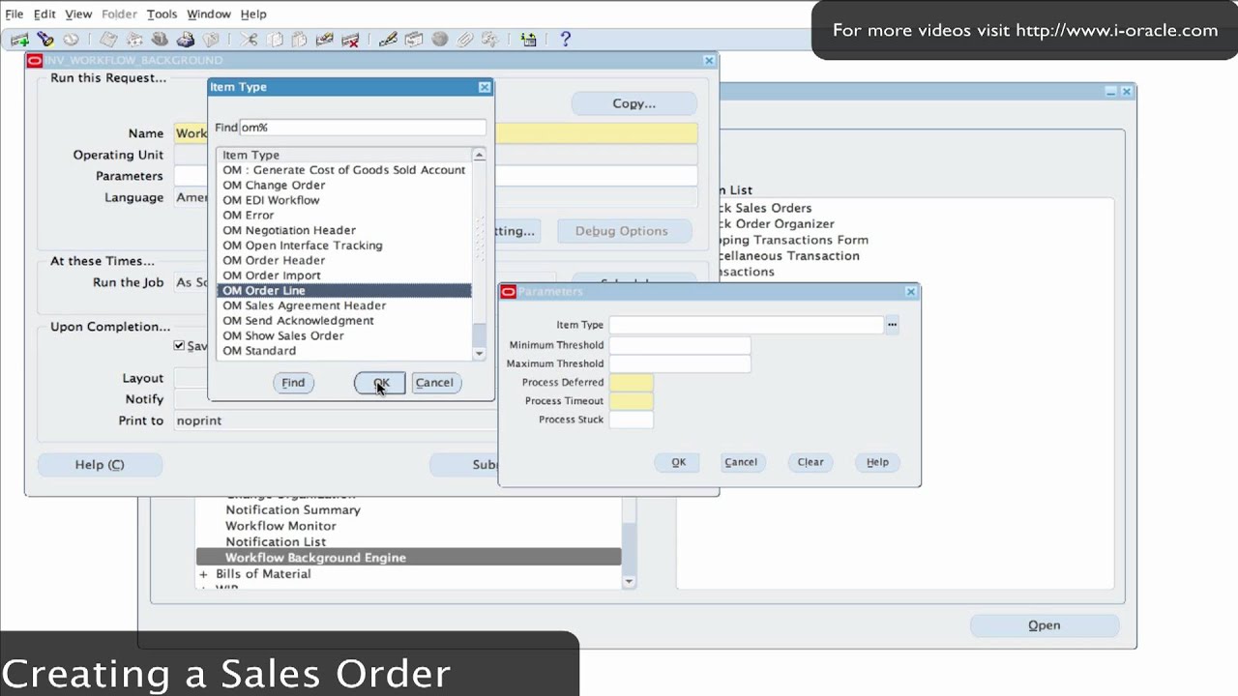
Task: Select OM Change Order in the list
Action: click(x=345, y=185)
